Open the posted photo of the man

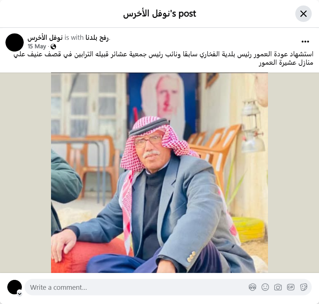point(159,173)
